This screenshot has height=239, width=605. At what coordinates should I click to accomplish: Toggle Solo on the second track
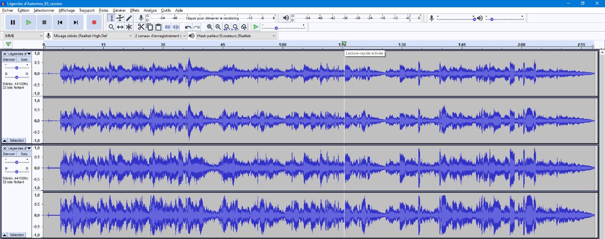24,154
